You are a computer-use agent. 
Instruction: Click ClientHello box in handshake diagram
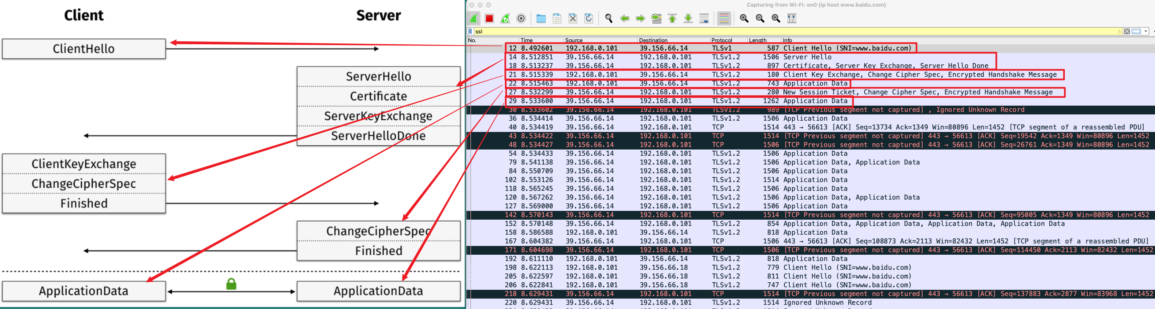tap(84, 49)
